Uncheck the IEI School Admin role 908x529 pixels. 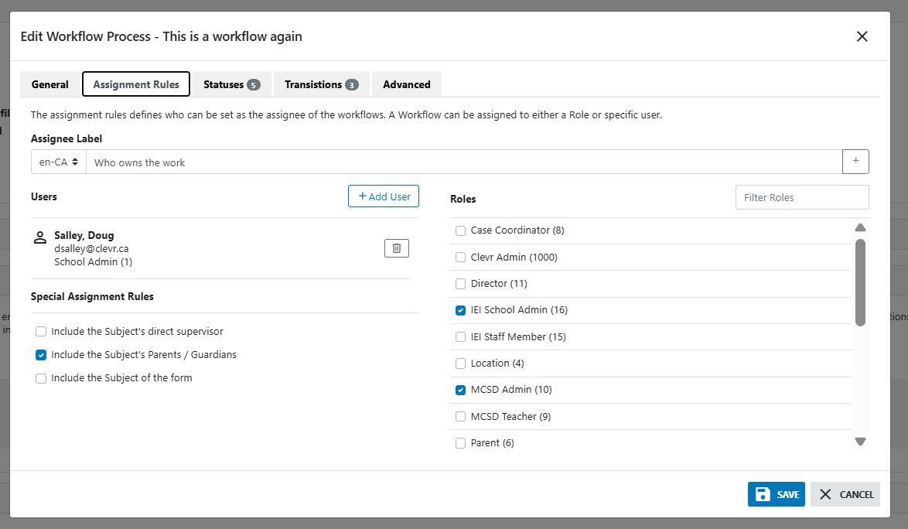pos(461,310)
